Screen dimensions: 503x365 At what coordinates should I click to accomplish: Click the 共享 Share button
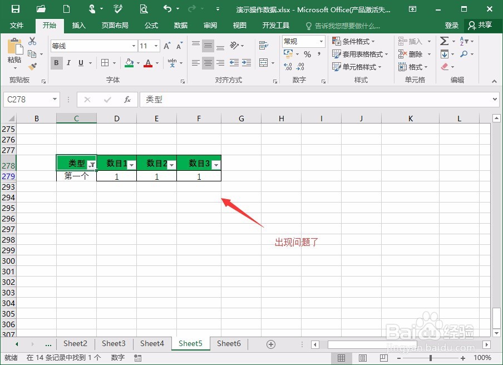[480, 26]
